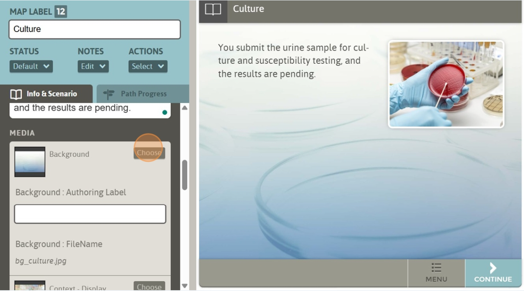The image size is (524, 291).
Task: Click the Culture title in player header
Action: click(x=248, y=9)
